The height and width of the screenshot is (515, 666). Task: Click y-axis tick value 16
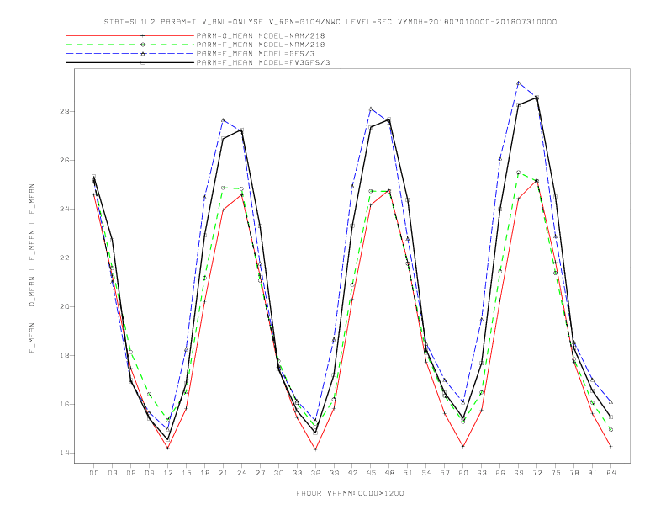pos(64,404)
